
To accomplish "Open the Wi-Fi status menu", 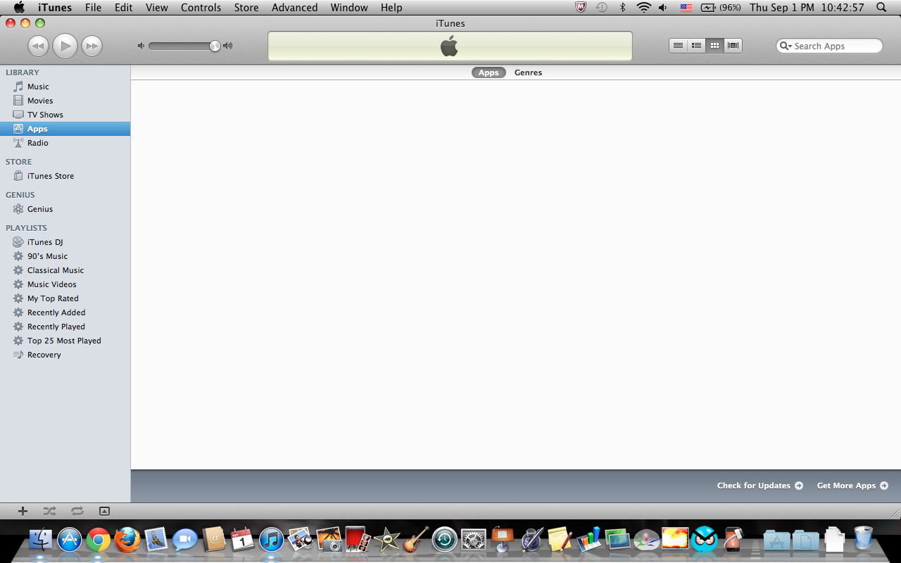I will pos(643,8).
